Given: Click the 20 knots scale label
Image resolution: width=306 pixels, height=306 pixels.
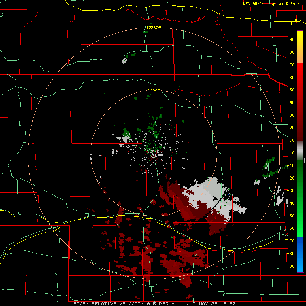Looking at the screenshot, I should 292,128.
